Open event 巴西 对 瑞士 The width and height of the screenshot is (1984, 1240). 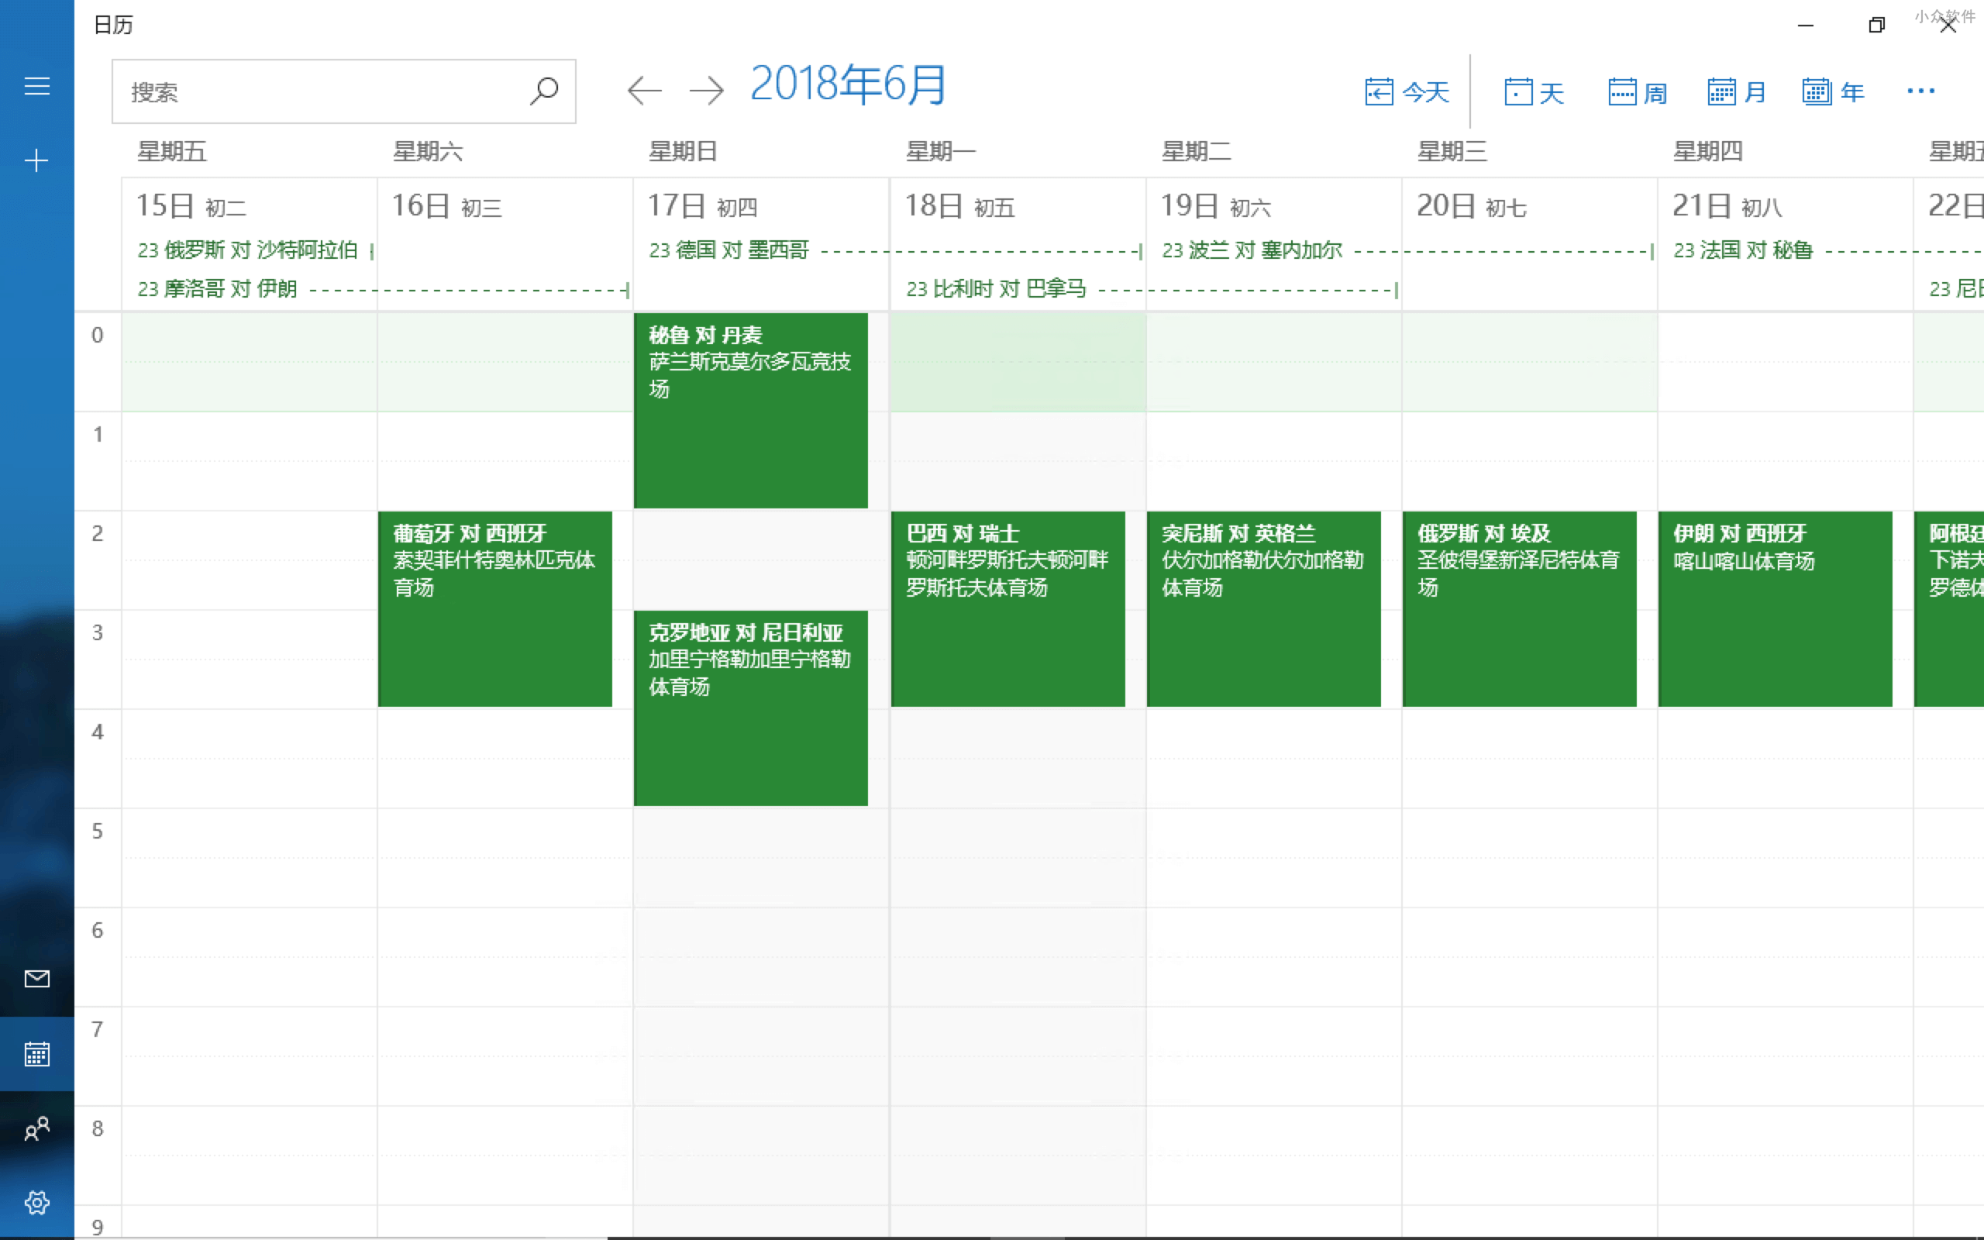(1008, 608)
